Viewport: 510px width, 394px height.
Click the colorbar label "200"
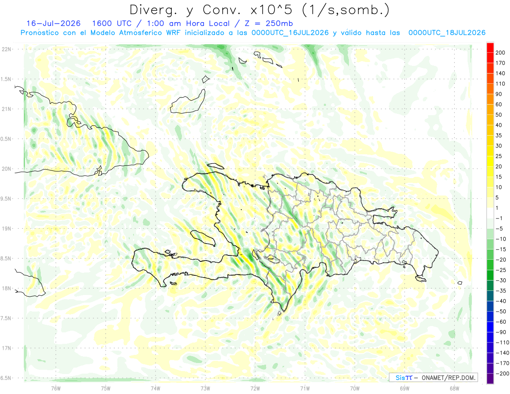[x=500, y=53]
